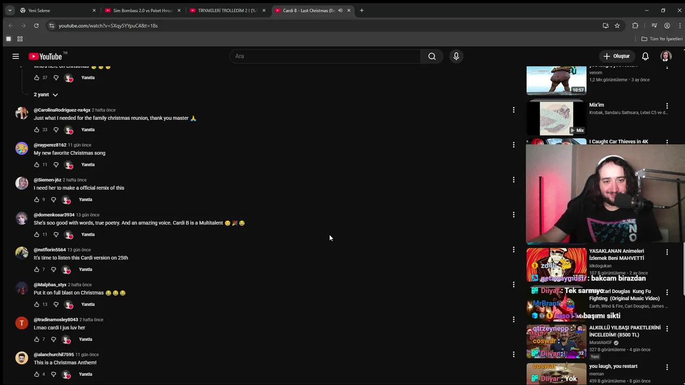Go to YouTube home via logo
The image size is (685, 385).
coord(45,56)
